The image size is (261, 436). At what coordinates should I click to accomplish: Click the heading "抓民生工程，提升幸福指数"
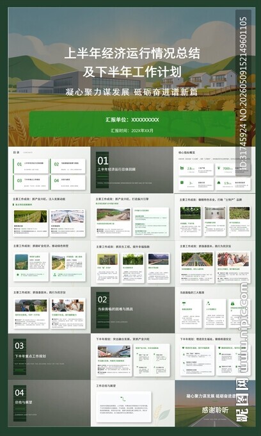point(132,247)
